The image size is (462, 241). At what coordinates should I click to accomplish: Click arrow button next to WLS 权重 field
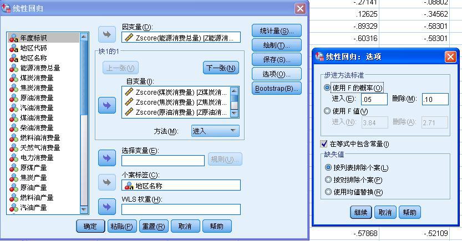pos(107,207)
